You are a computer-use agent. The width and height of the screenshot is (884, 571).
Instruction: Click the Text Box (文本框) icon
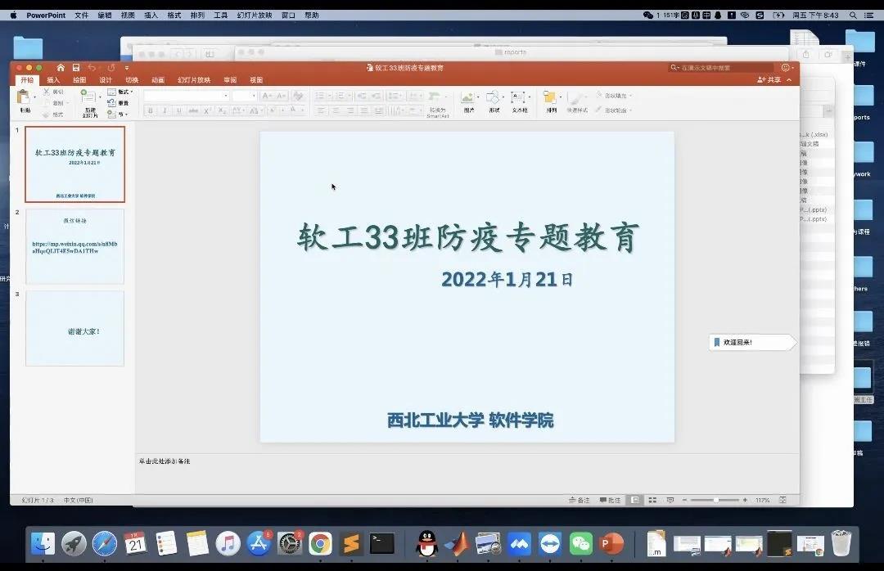pos(519,99)
